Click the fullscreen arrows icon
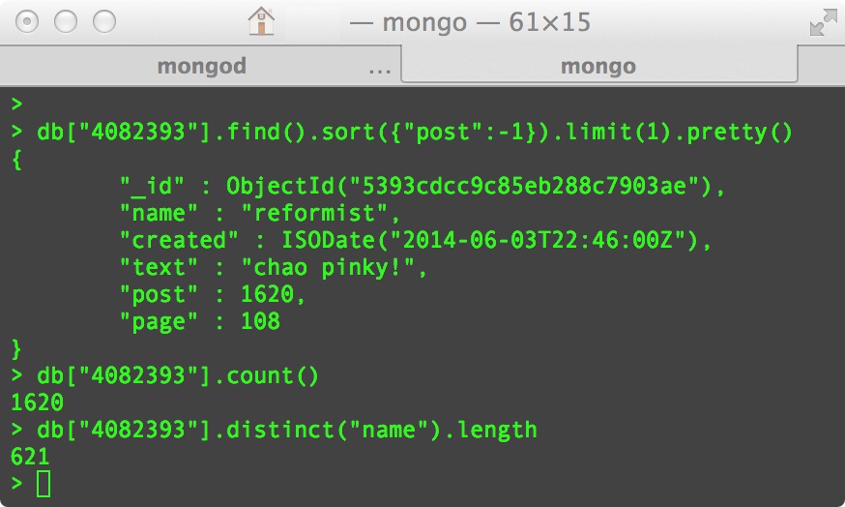845x507 pixels. point(824,22)
